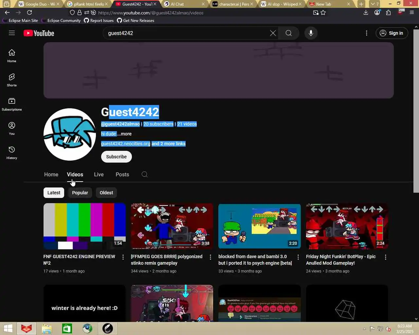
Task: Switch to the pRank html firefox tab
Action: [x=87, y=4]
